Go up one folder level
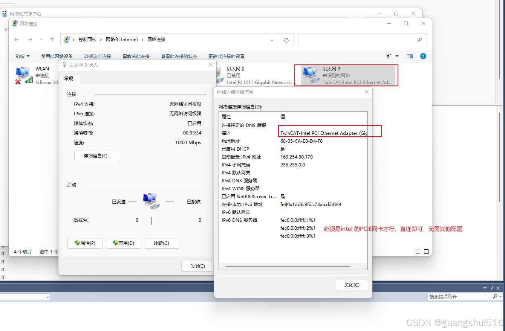Viewport: 505px width, 331px height. click(x=52, y=40)
